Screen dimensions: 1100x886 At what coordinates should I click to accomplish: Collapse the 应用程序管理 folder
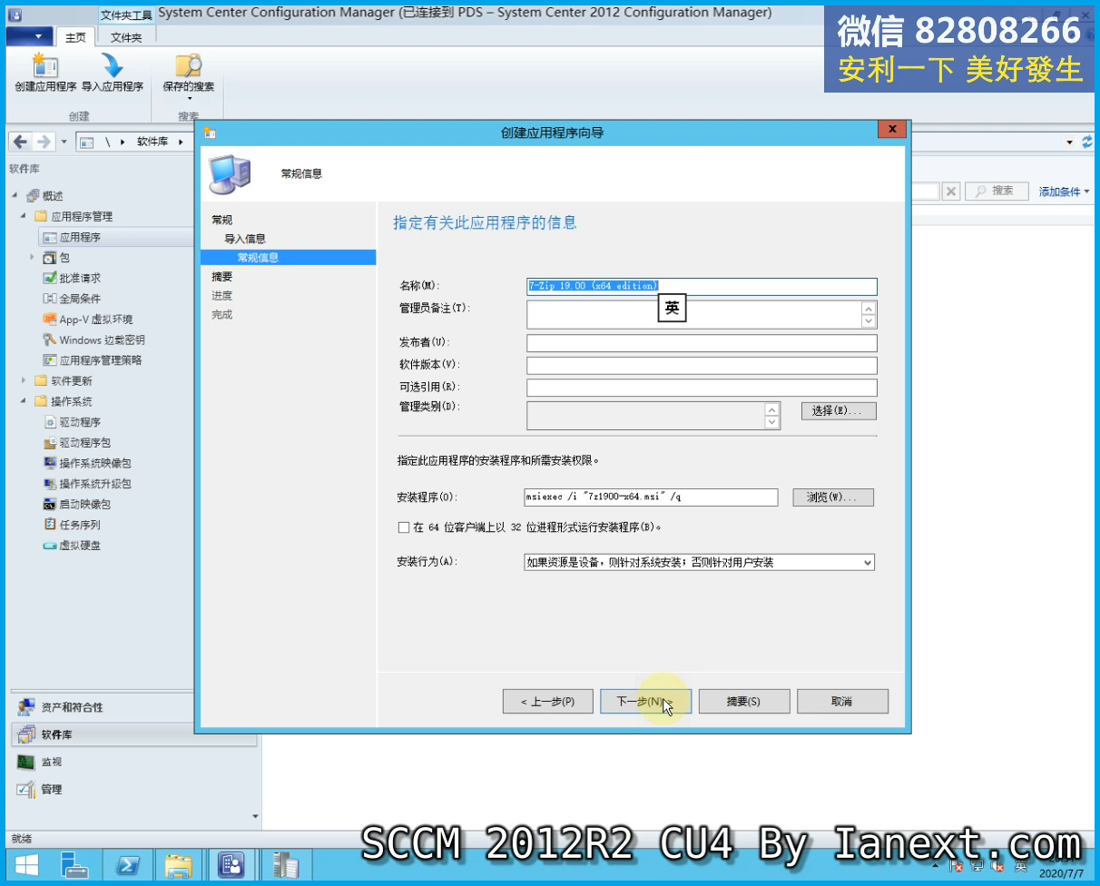point(24,217)
